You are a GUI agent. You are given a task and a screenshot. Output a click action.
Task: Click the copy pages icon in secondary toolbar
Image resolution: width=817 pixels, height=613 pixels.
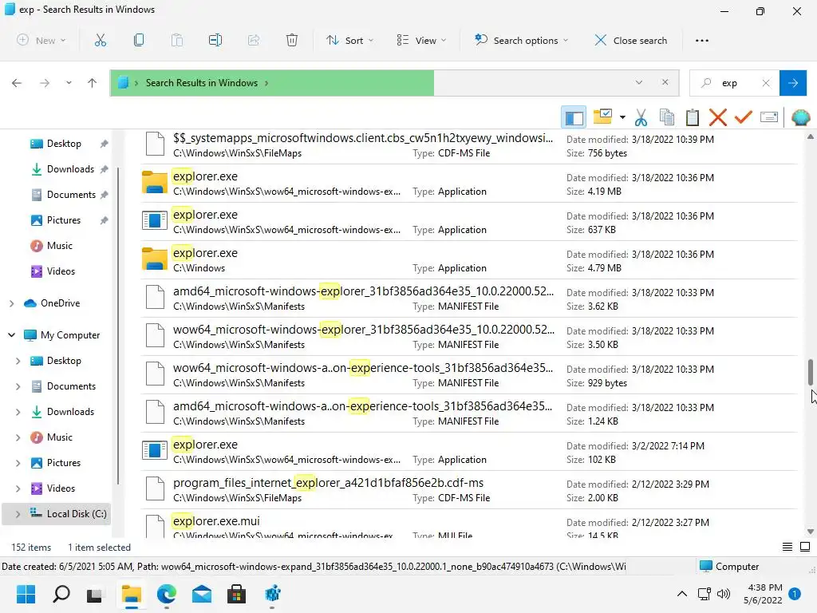(x=667, y=117)
